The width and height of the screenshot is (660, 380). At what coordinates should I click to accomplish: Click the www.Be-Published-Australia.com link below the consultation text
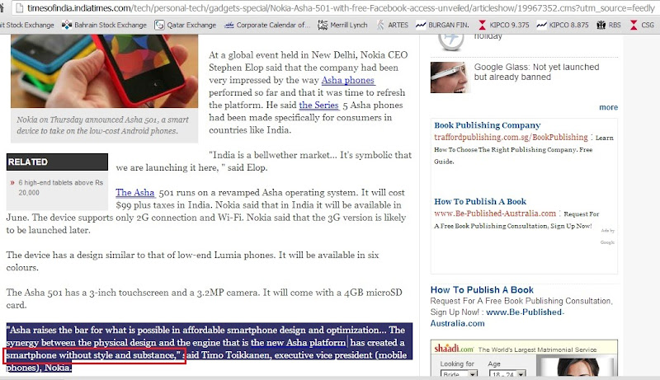point(497,318)
